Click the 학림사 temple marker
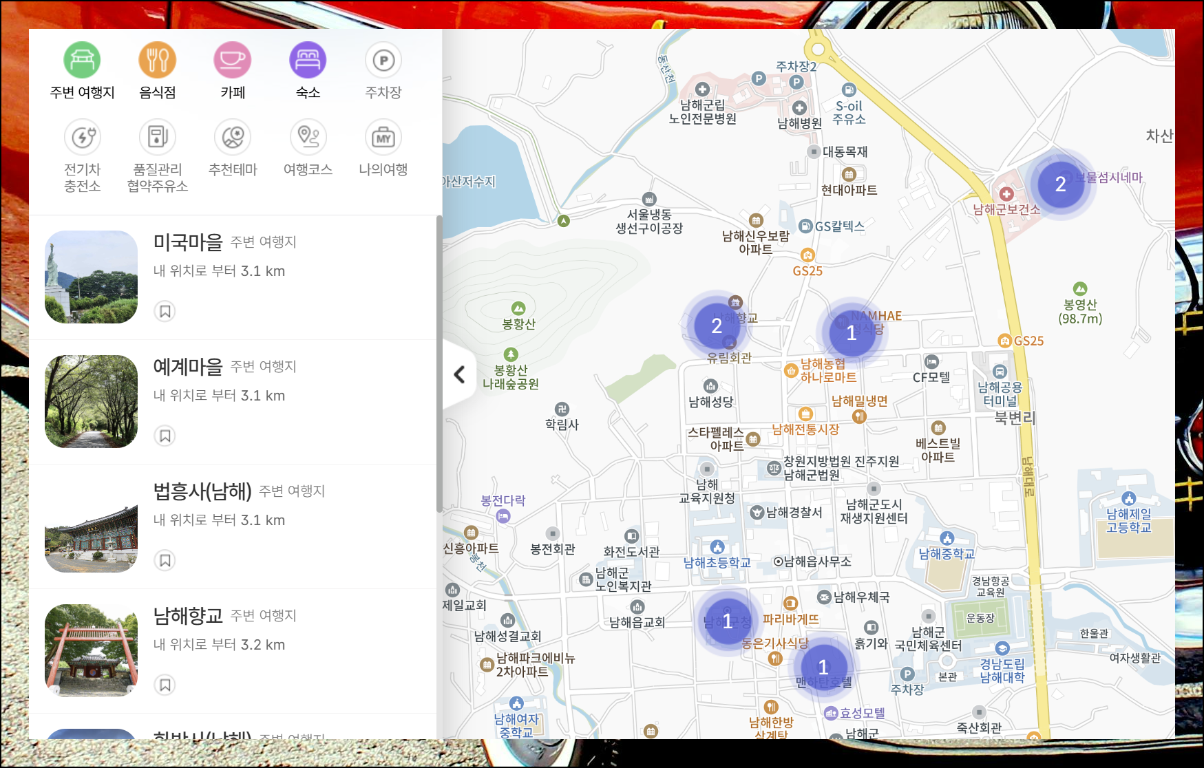The width and height of the screenshot is (1204, 768). (562, 409)
